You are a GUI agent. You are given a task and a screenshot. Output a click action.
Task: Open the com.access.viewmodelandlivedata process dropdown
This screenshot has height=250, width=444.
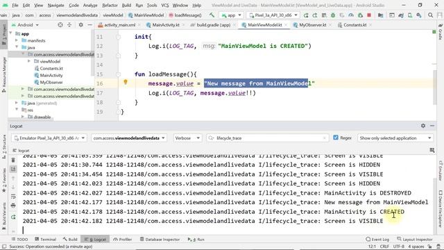point(129,138)
